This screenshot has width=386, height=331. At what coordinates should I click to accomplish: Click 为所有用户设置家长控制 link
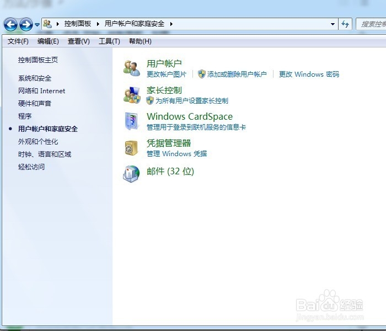tap(192, 101)
